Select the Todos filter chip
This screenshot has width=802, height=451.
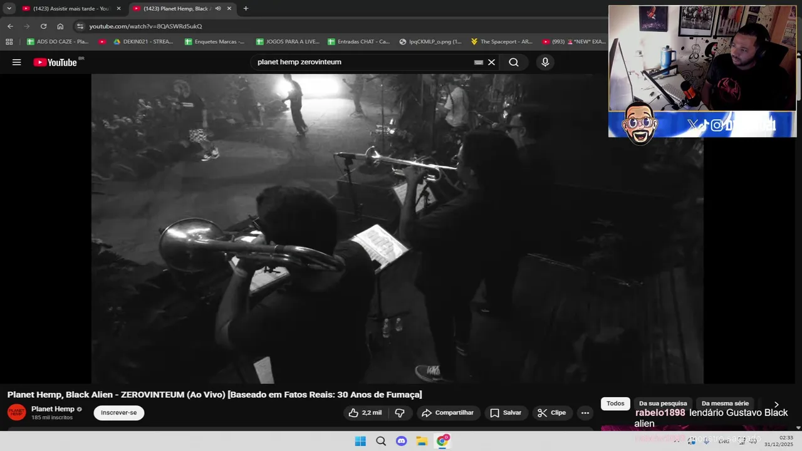click(615, 404)
